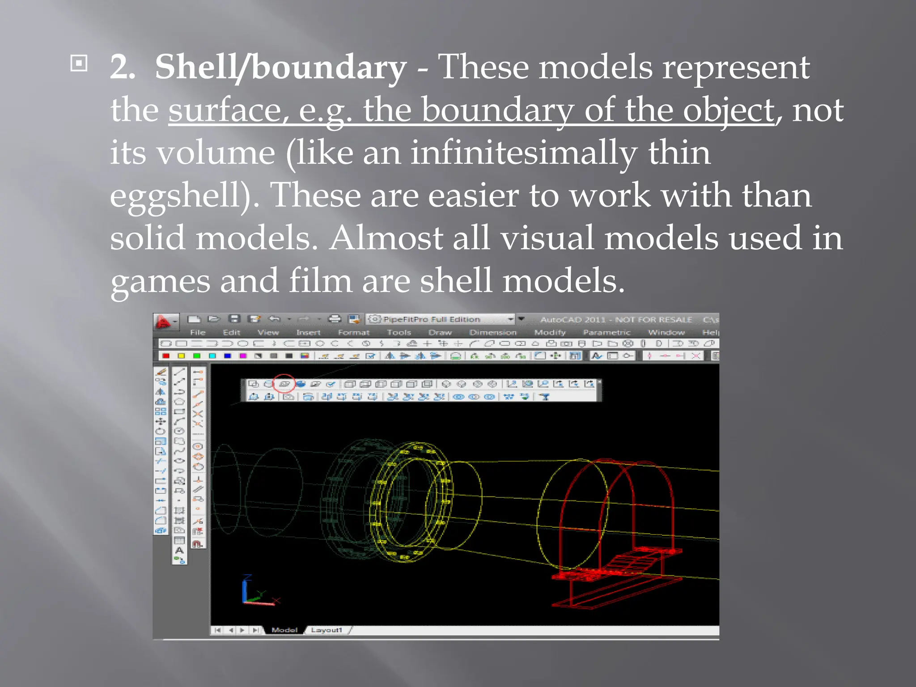Jump to first layout tab arrow
Image resolution: width=916 pixels, height=687 pixels.
(x=218, y=630)
